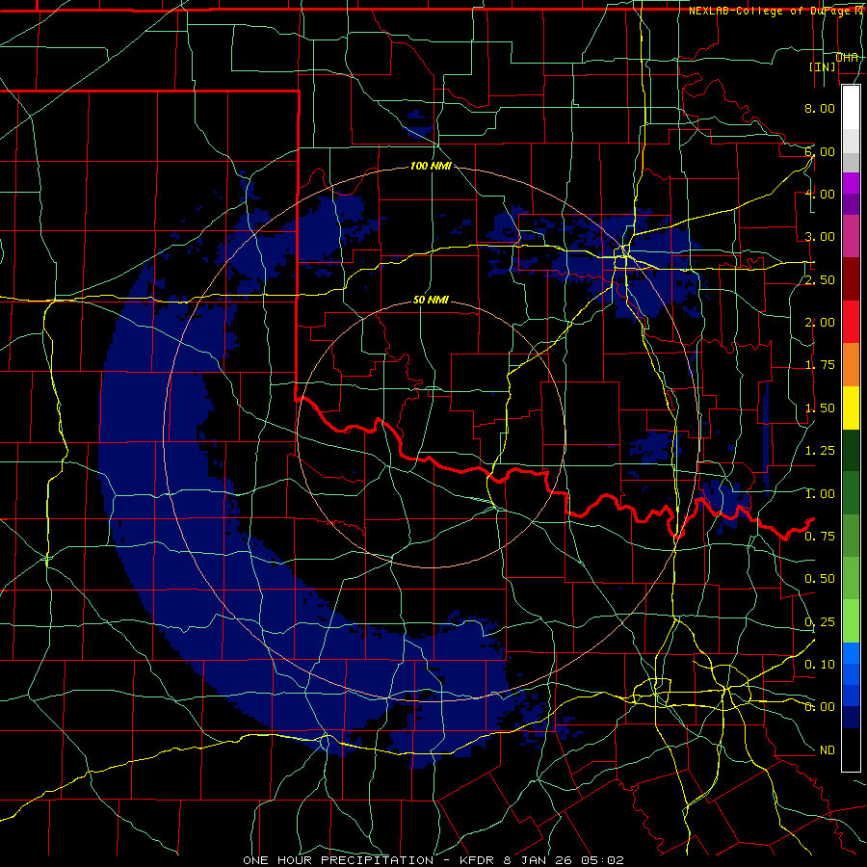Screen dimensions: 867x867
Task: Click the "05:02" timestamp in caption
Action: click(x=602, y=860)
